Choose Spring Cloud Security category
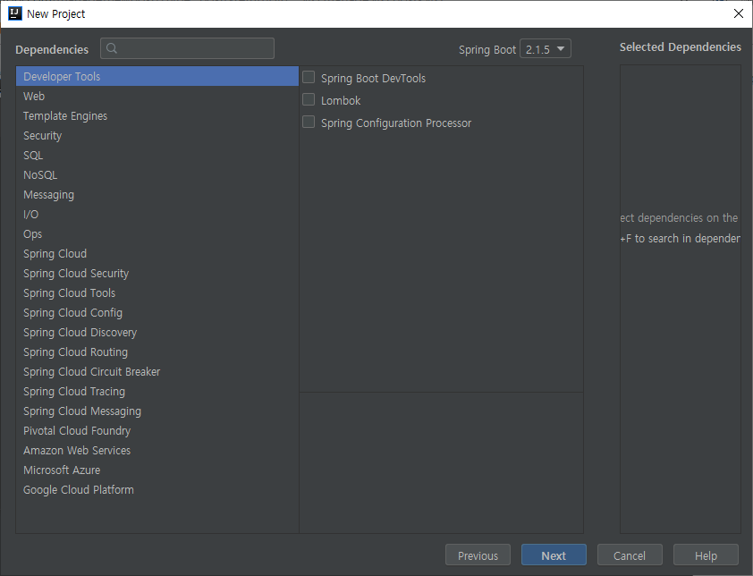 coord(157,274)
